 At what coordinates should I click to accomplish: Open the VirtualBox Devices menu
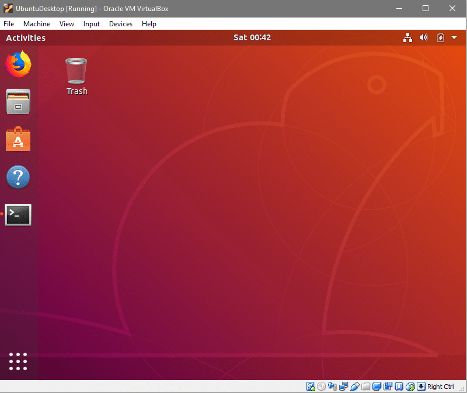(x=121, y=24)
